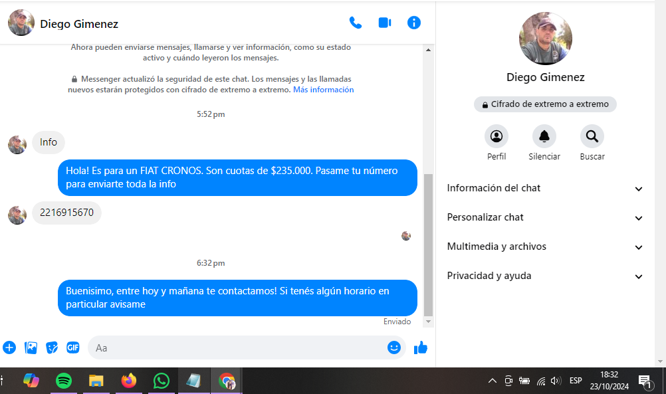666x394 pixels.
Task: Search the conversation with Buscar
Action: click(x=592, y=137)
